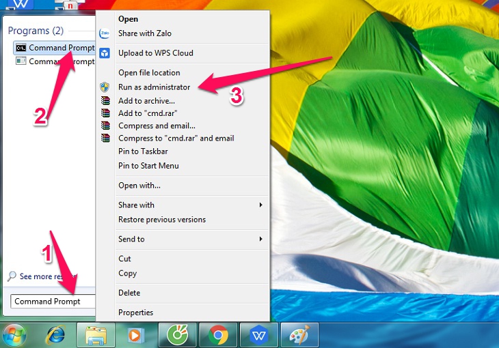Open File Explorer from the taskbar
The height and width of the screenshot is (348, 499).
pyautogui.click(x=95, y=335)
